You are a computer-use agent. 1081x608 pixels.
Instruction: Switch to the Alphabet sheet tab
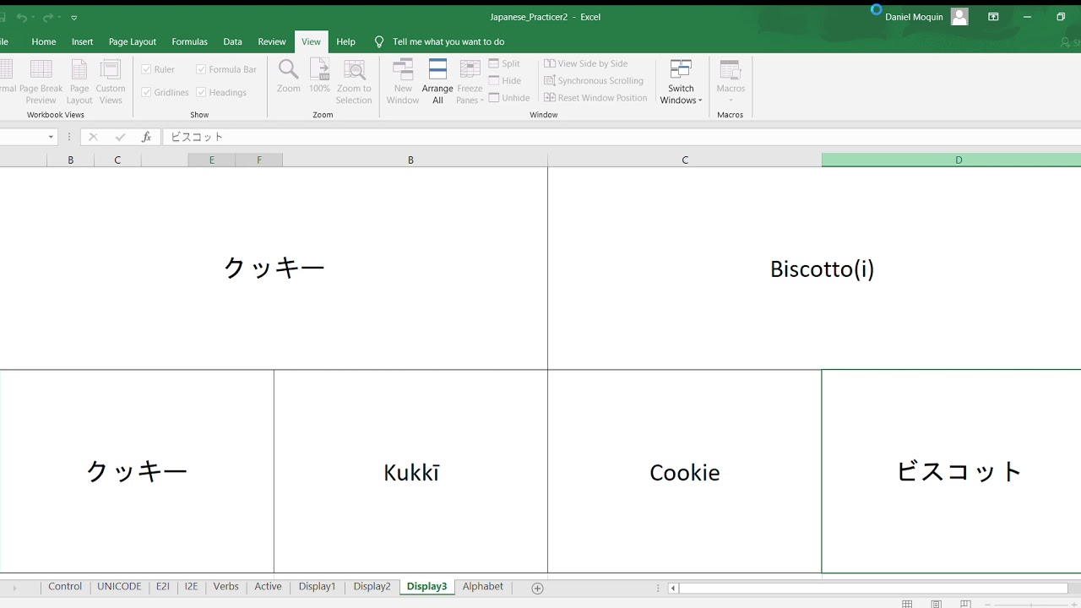[482, 586]
